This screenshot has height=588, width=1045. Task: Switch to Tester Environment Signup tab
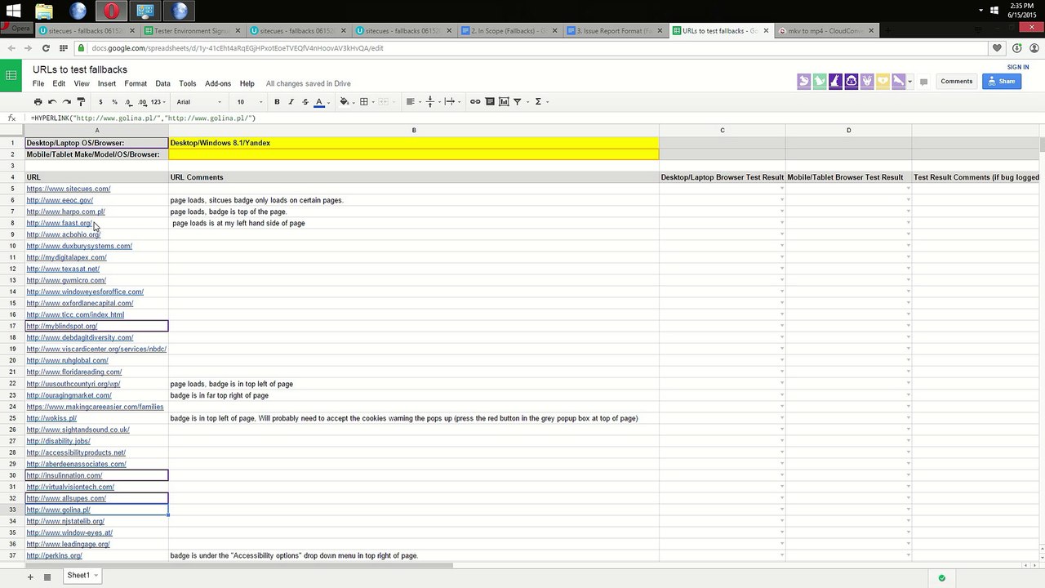click(194, 31)
